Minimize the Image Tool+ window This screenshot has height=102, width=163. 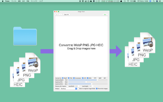pos(57,12)
